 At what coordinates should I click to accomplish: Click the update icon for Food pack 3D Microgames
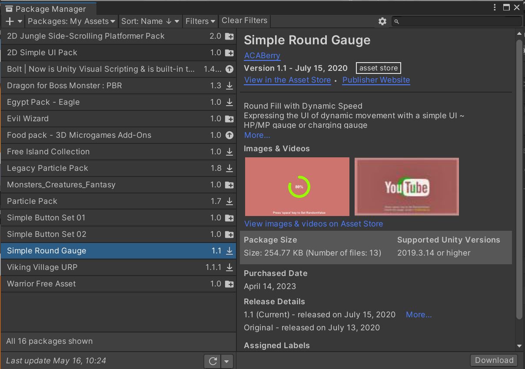(x=229, y=136)
